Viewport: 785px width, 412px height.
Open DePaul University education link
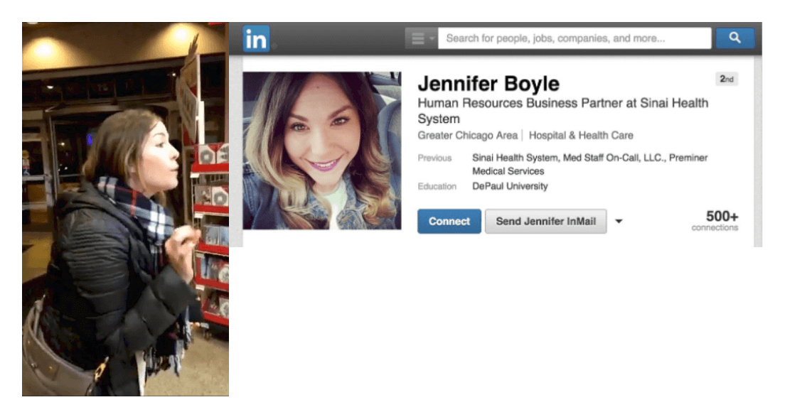point(510,186)
